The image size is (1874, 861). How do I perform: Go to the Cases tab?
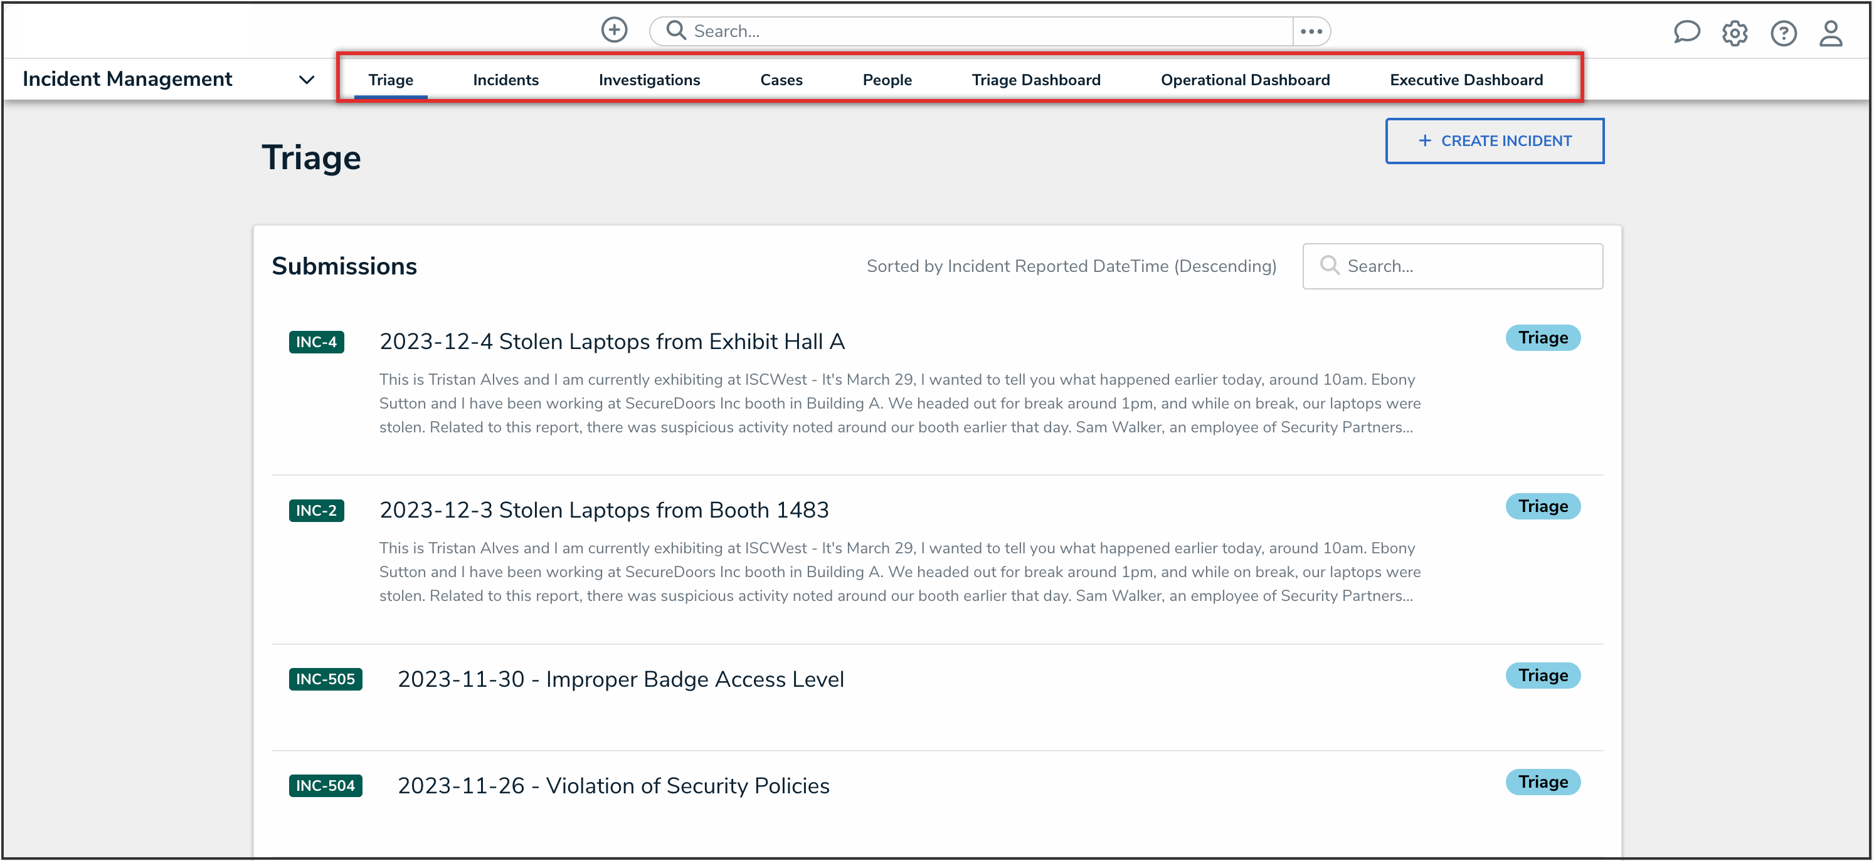781,80
